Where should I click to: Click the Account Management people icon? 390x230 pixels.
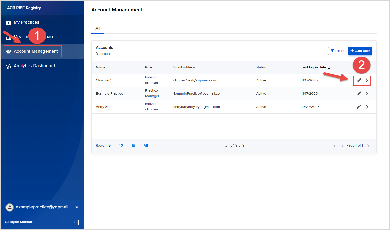pyautogui.click(x=9, y=51)
